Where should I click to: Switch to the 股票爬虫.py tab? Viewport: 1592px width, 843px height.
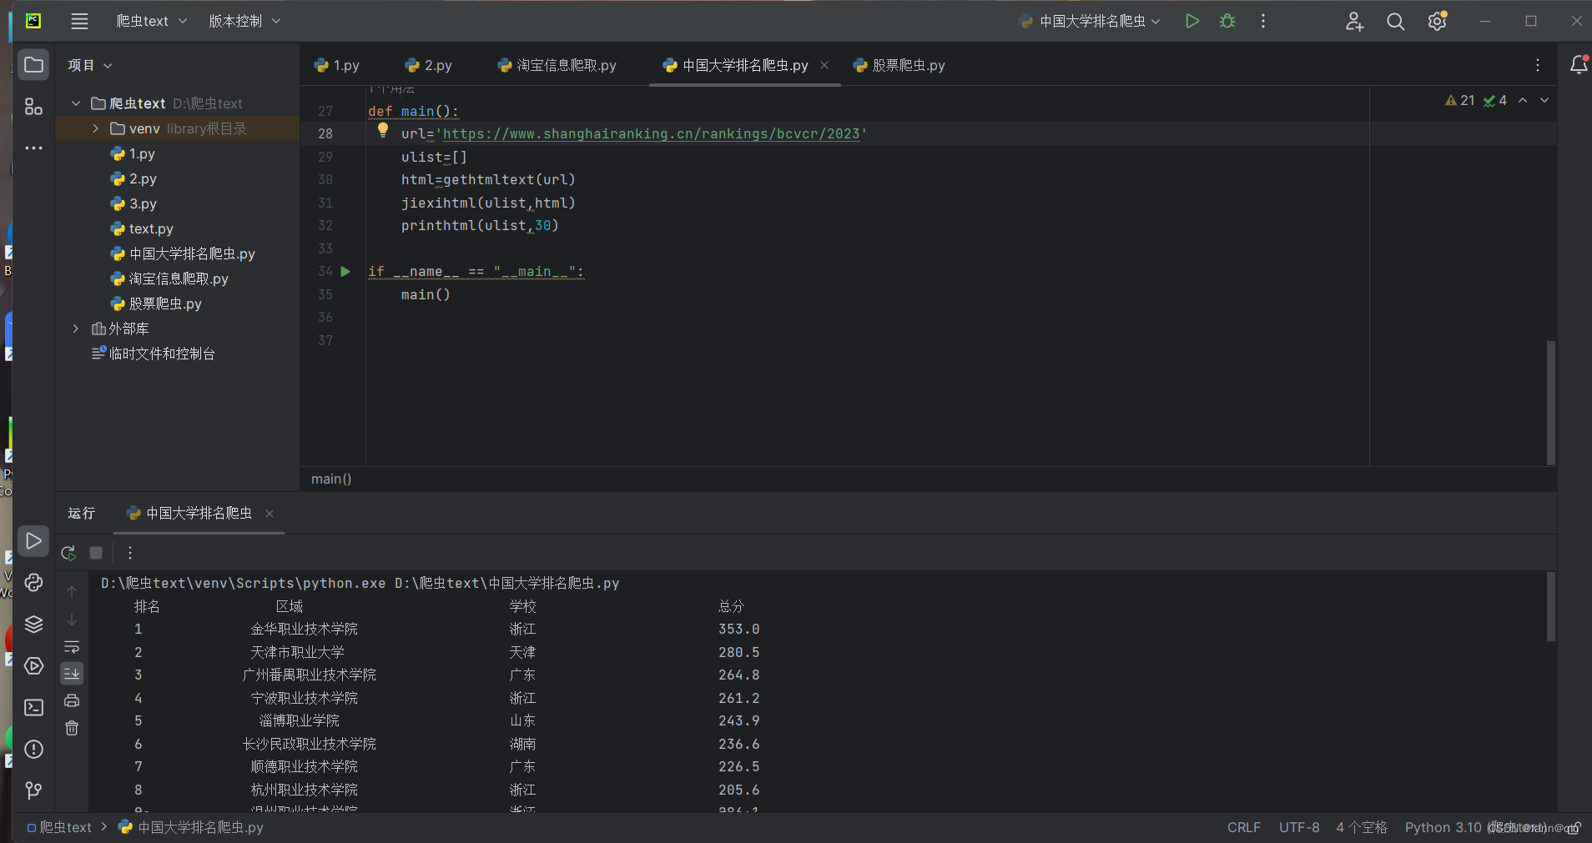point(899,65)
